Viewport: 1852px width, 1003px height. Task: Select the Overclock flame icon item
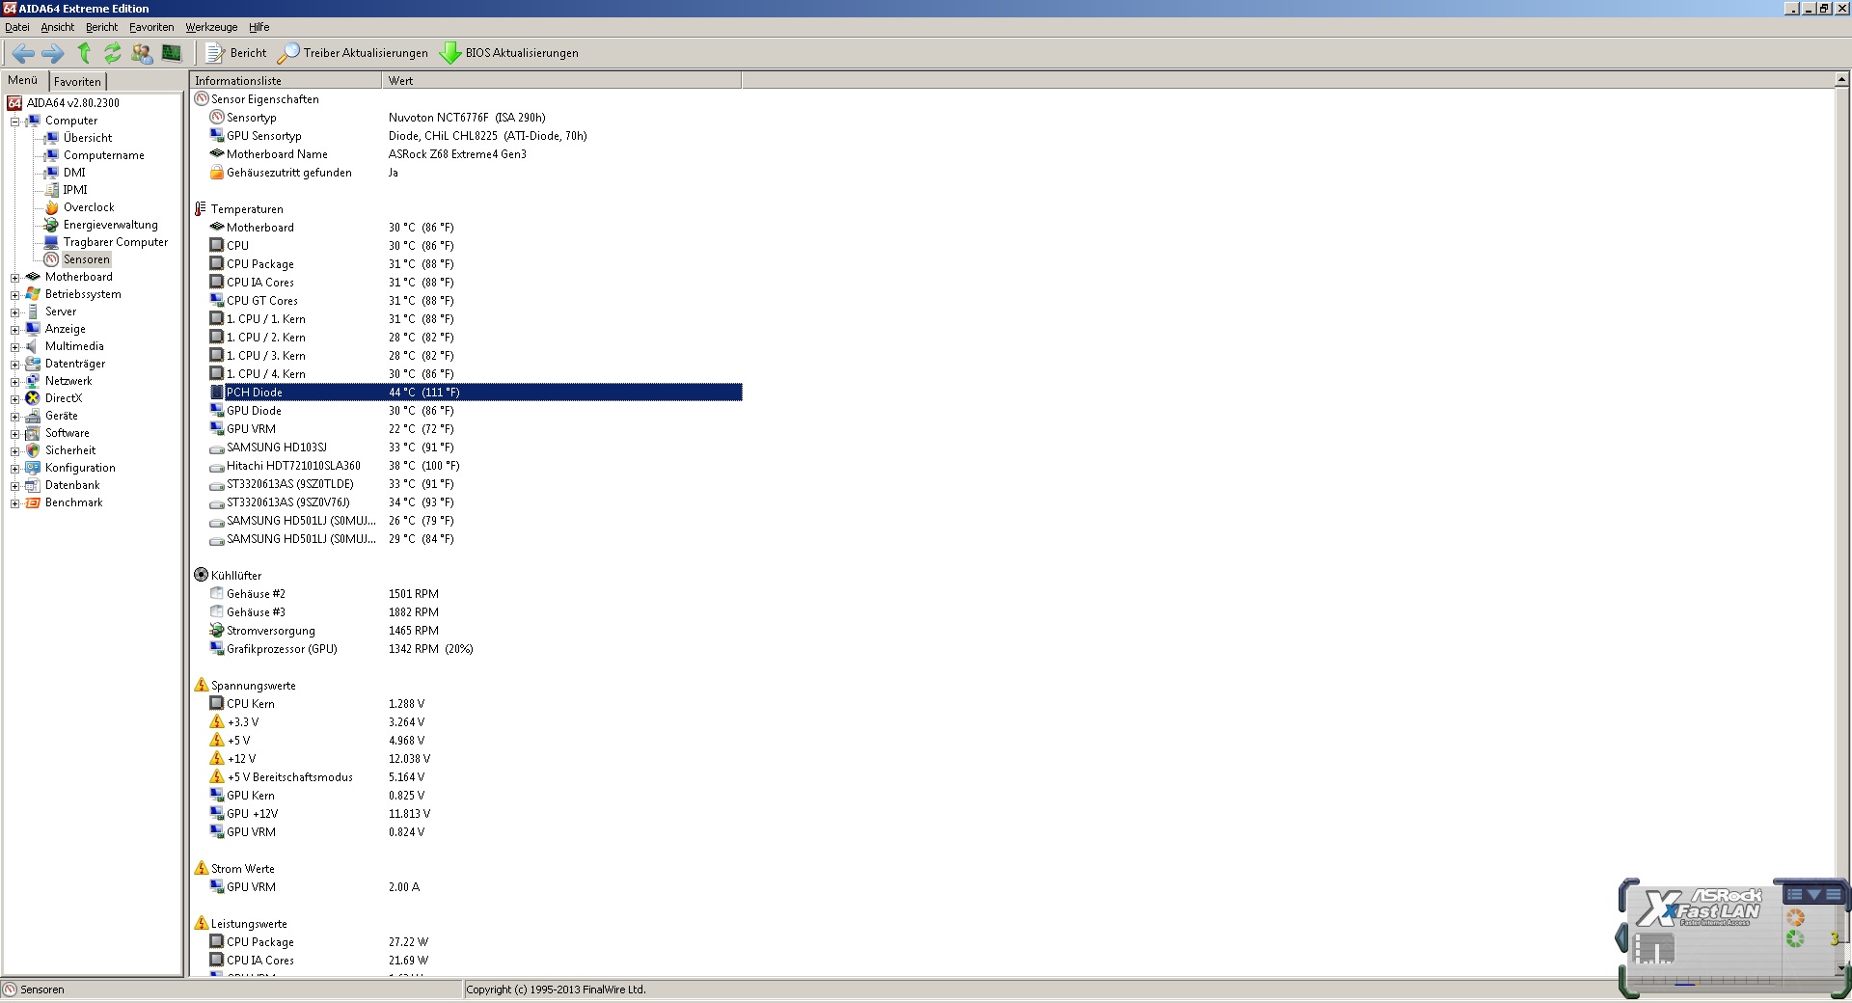[x=51, y=207]
